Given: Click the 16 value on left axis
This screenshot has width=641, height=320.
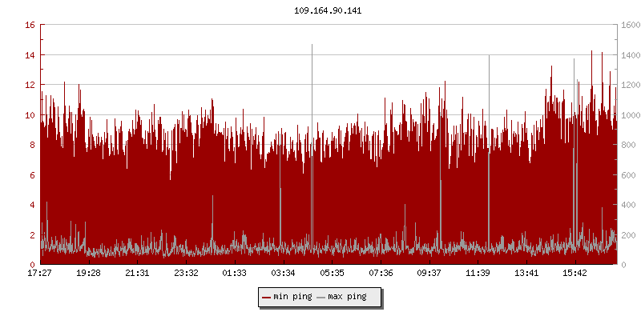Looking at the screenshot, I should [29, 25].
